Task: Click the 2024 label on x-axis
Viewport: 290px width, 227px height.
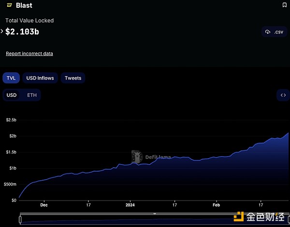Action: [x=130, y=204]
